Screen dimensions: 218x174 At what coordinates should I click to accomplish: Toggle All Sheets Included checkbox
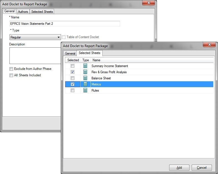(x=11, y=75)
